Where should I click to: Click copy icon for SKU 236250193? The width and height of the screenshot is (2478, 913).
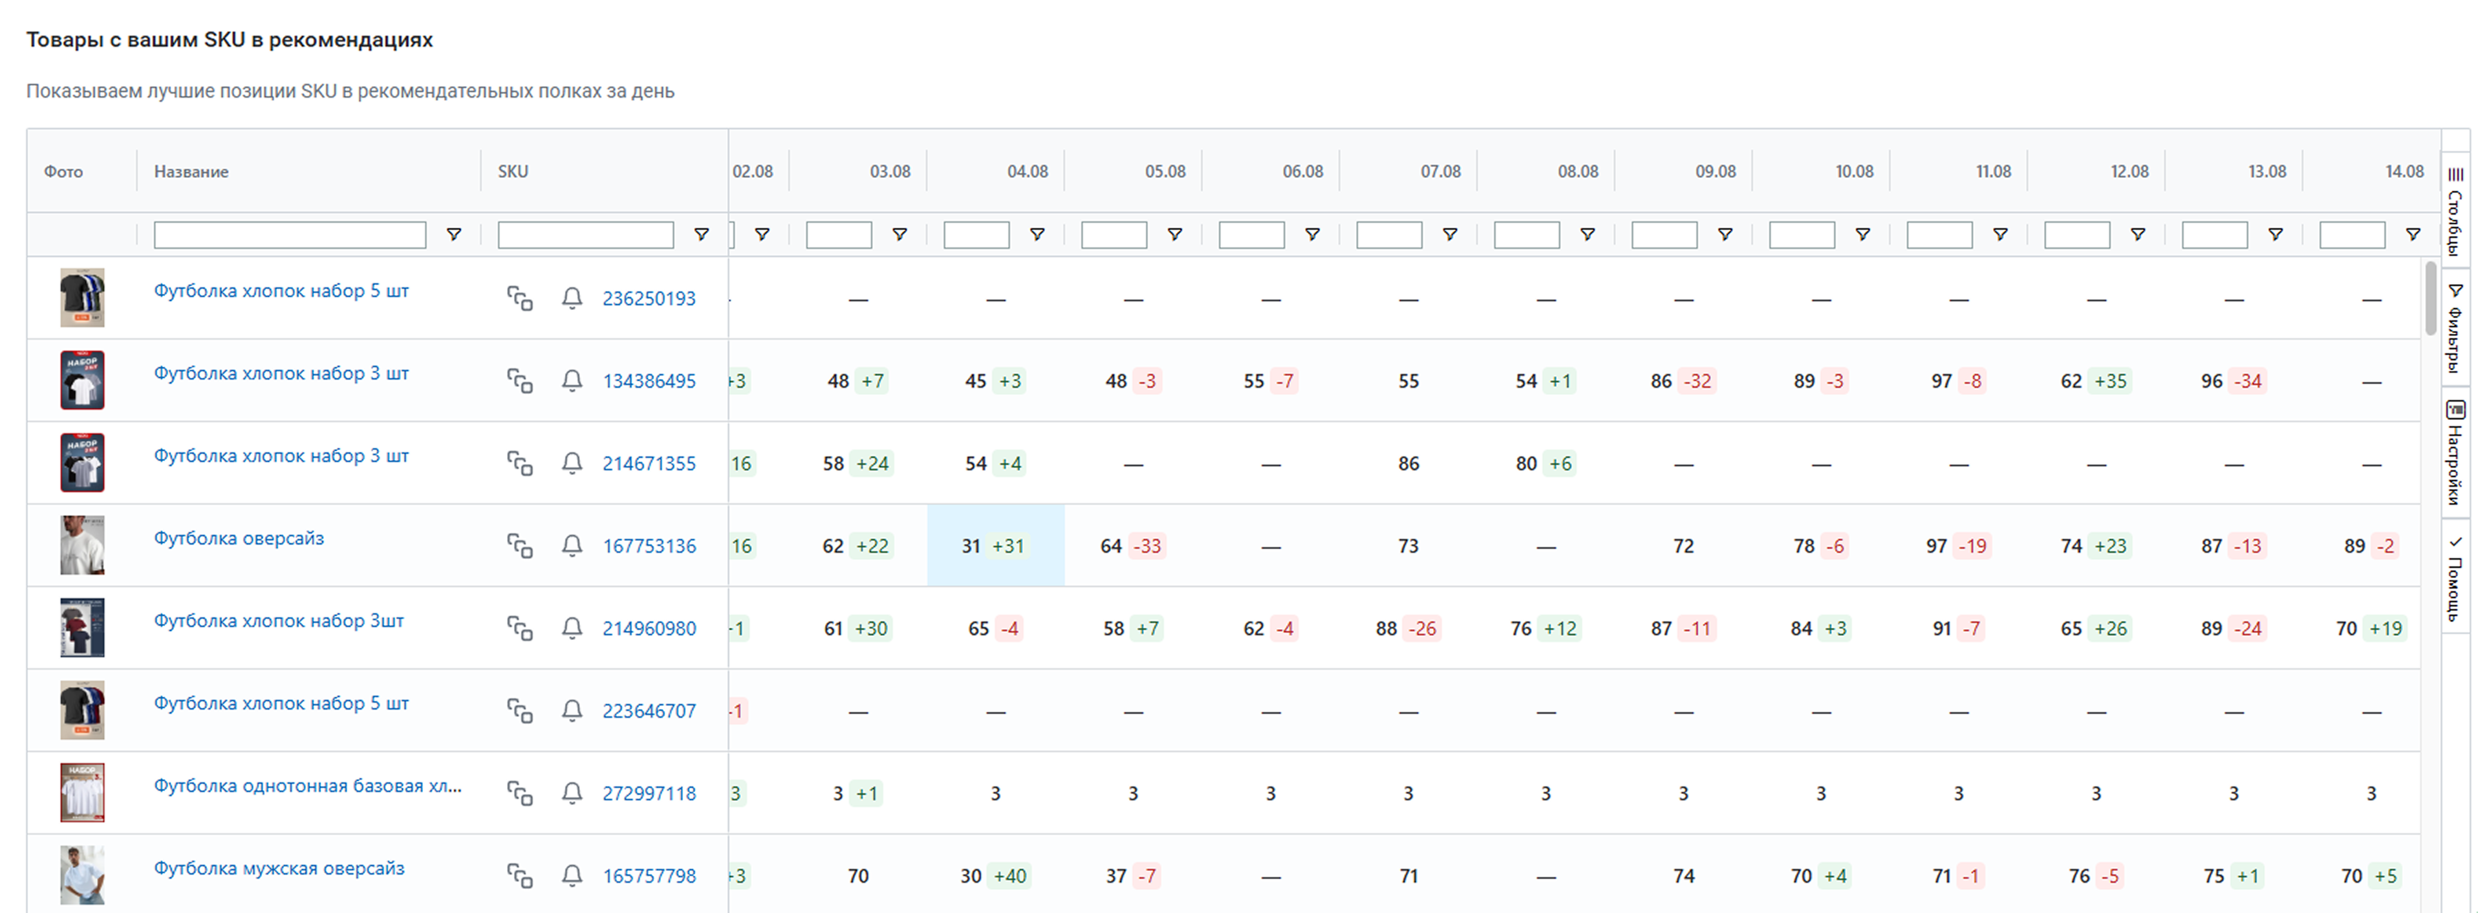click(x=519, y=299)
